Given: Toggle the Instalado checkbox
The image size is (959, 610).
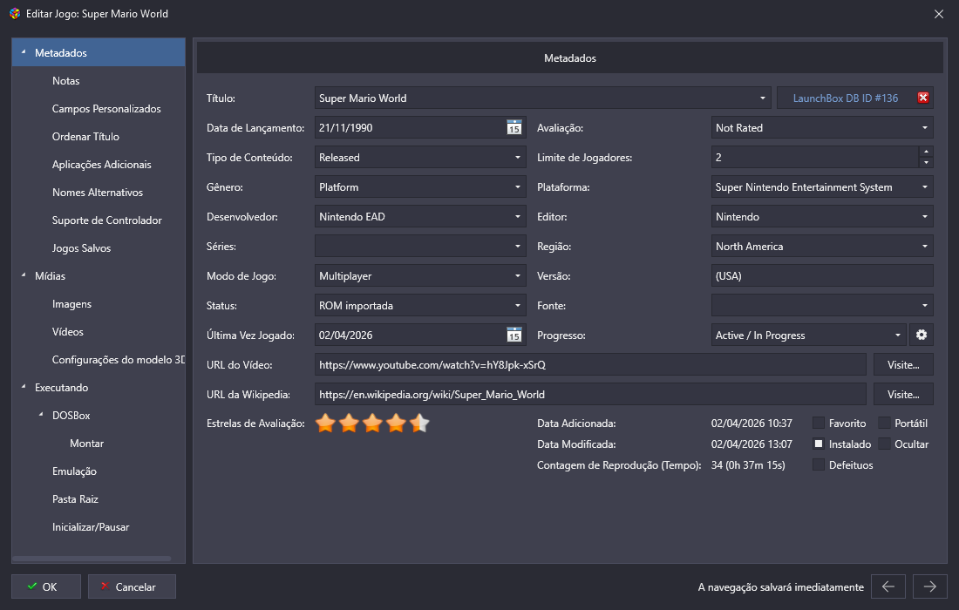Looking at the screenshot, I should (x=819, y=444).
